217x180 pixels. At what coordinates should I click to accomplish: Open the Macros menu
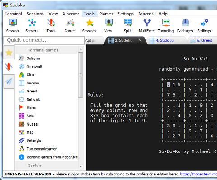pyautogui.click(x=146, y=14)
